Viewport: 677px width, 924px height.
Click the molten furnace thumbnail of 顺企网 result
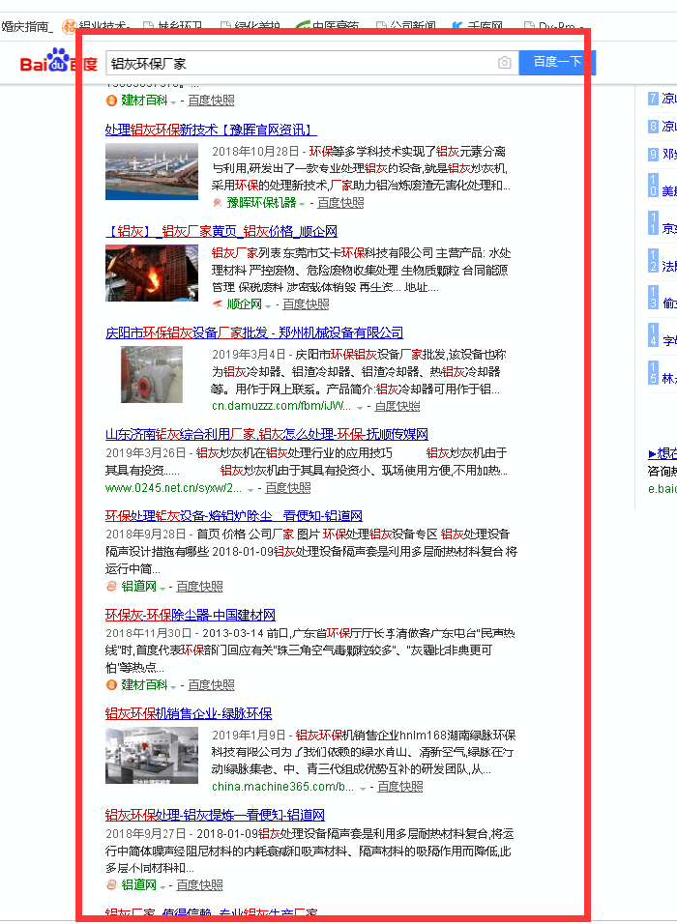tap(152, 273)
